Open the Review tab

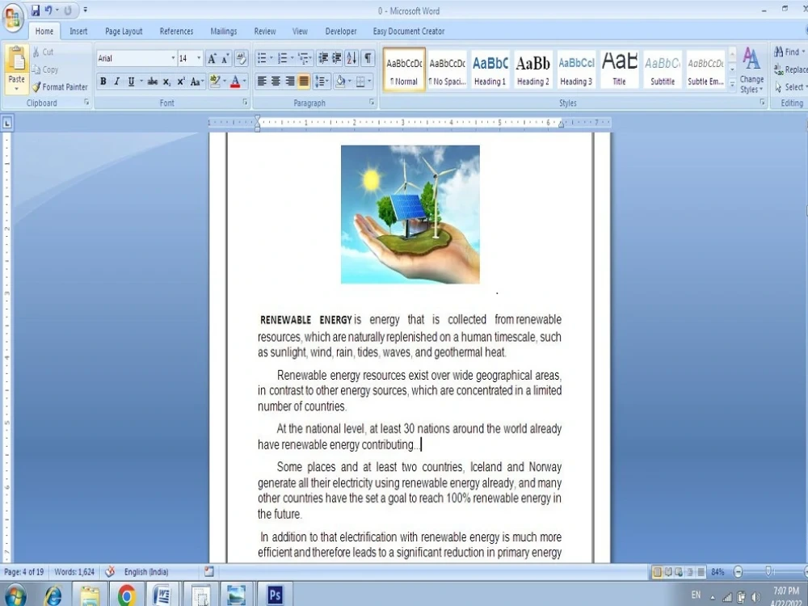coord(265,32)
